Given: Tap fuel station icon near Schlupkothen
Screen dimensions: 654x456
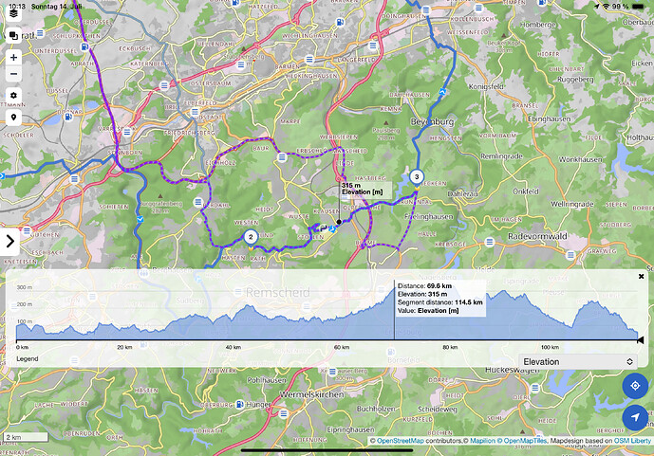Looking at the screenshot, I should pos(85,46).
